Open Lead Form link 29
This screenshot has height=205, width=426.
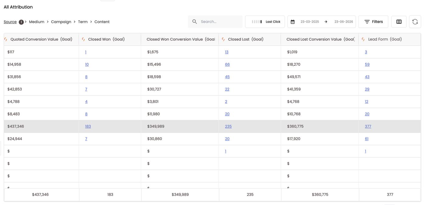(x=367, y=89)
